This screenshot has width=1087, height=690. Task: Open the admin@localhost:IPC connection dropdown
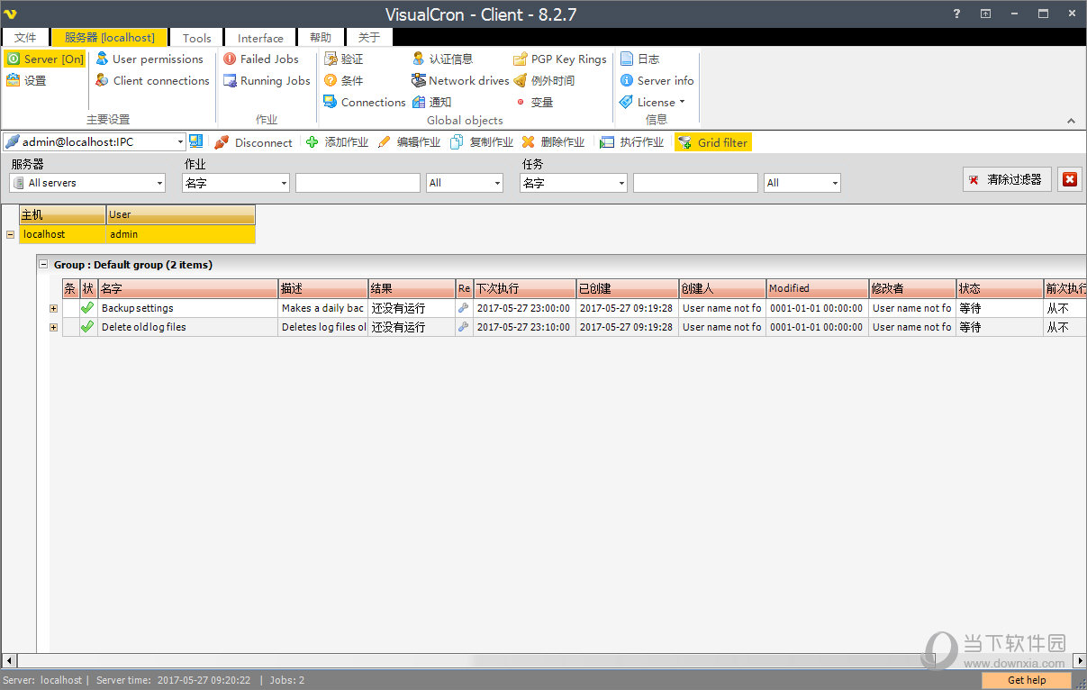[180, 141]
